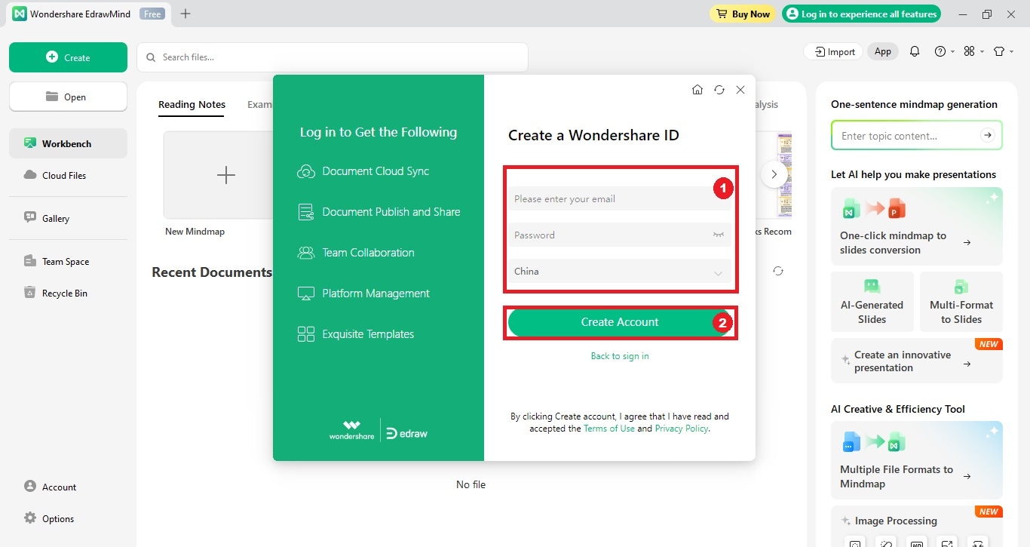The image size is (1030, 547).
Task: Click the green Create Account button
Action: [x=620, y=322]
